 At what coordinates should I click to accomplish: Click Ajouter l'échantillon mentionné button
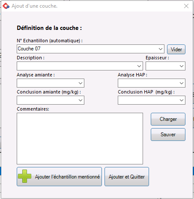(59, 177)
